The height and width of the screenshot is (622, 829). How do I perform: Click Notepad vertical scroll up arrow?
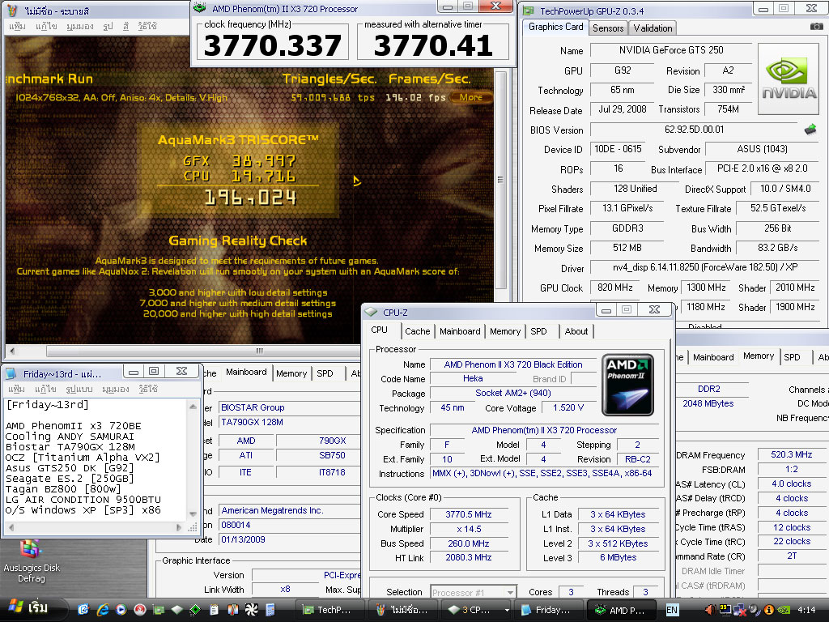[193, 407]
